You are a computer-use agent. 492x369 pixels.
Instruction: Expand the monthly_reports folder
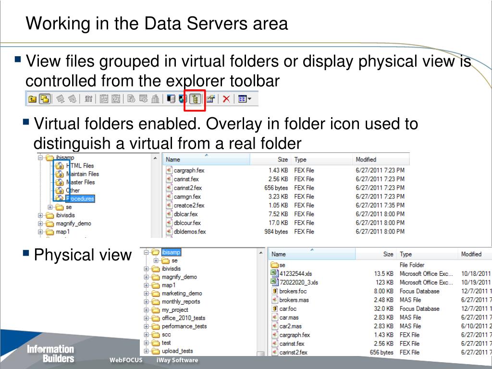[146, 302]
